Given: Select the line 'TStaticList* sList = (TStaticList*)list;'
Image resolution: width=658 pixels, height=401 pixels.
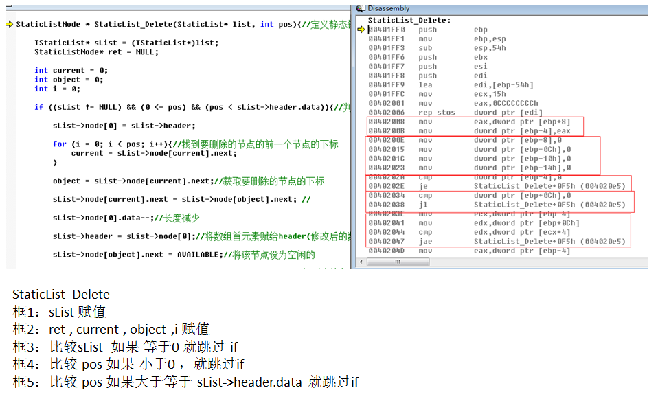Looking at the screenshot, I should (126, 43).
